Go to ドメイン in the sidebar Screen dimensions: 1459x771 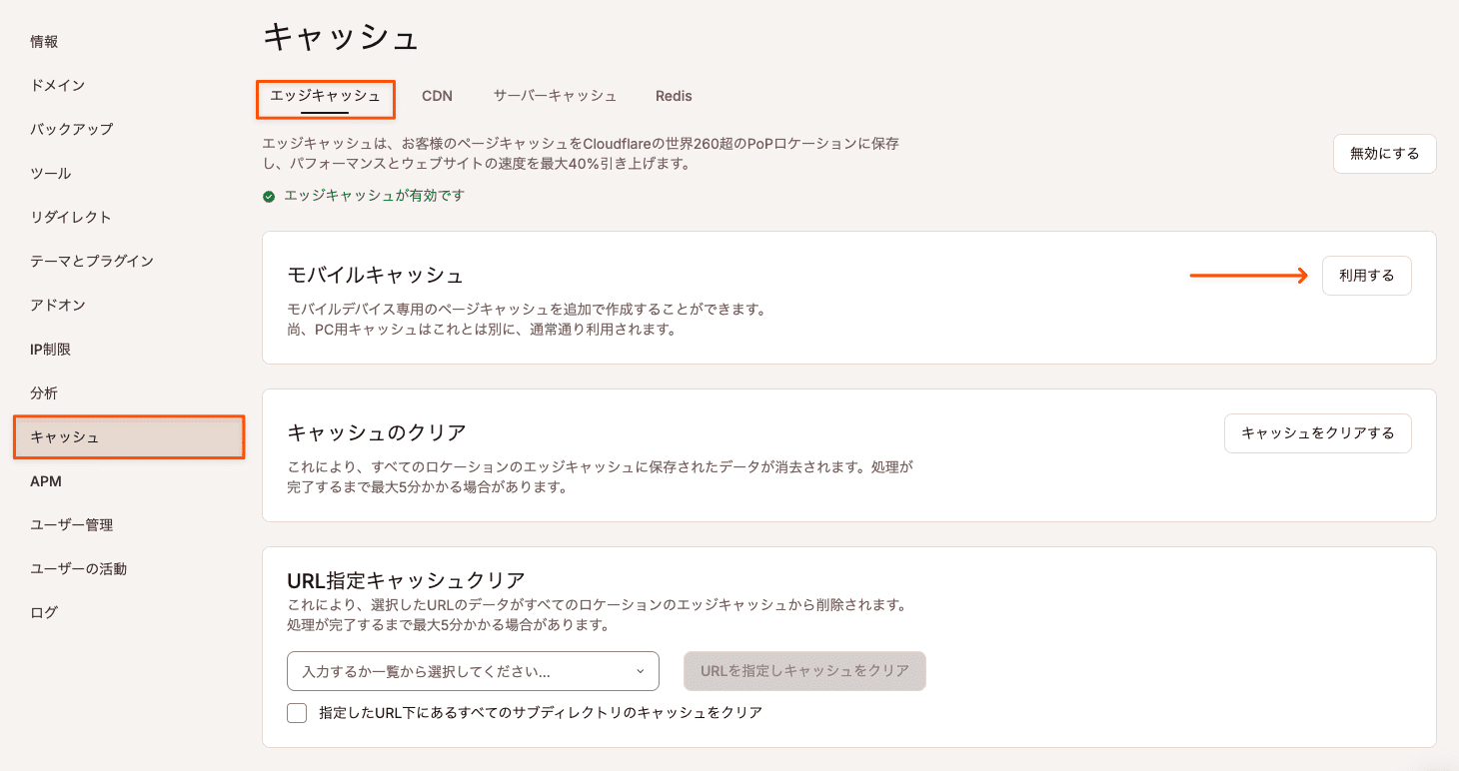(x=57, y=85)
